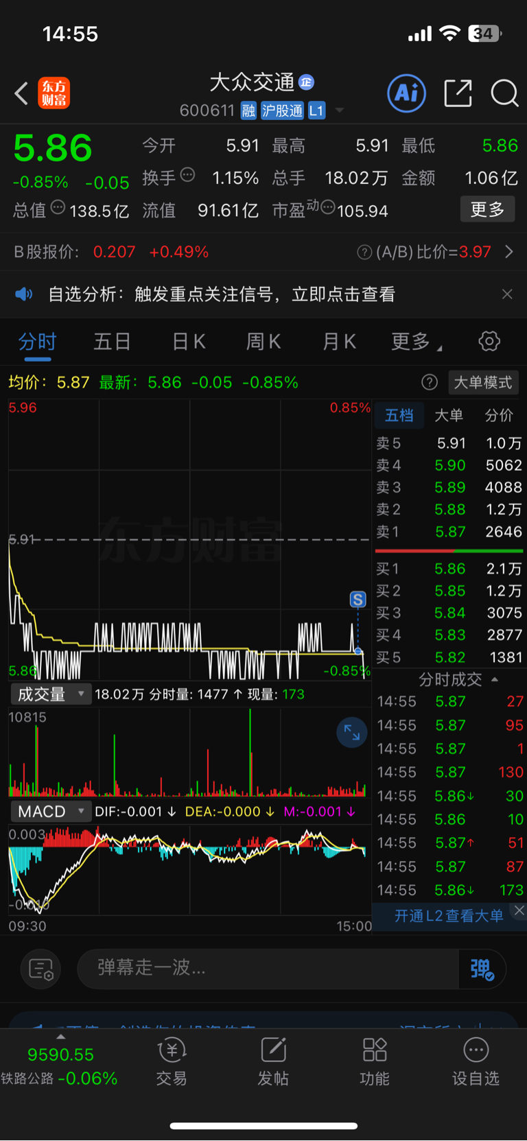Select 卖5 price 5.91 row
This screenshot has height=1141, width=527.
coord(449,443)
